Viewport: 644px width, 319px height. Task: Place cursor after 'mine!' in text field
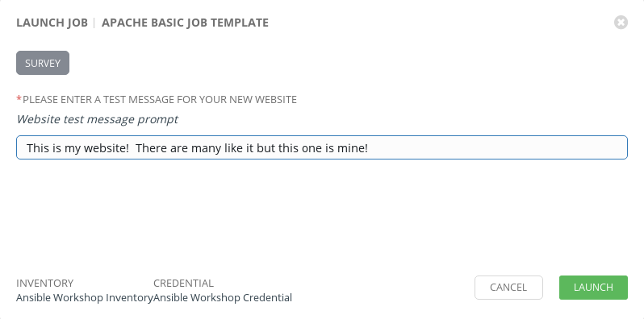click(369, 147)
